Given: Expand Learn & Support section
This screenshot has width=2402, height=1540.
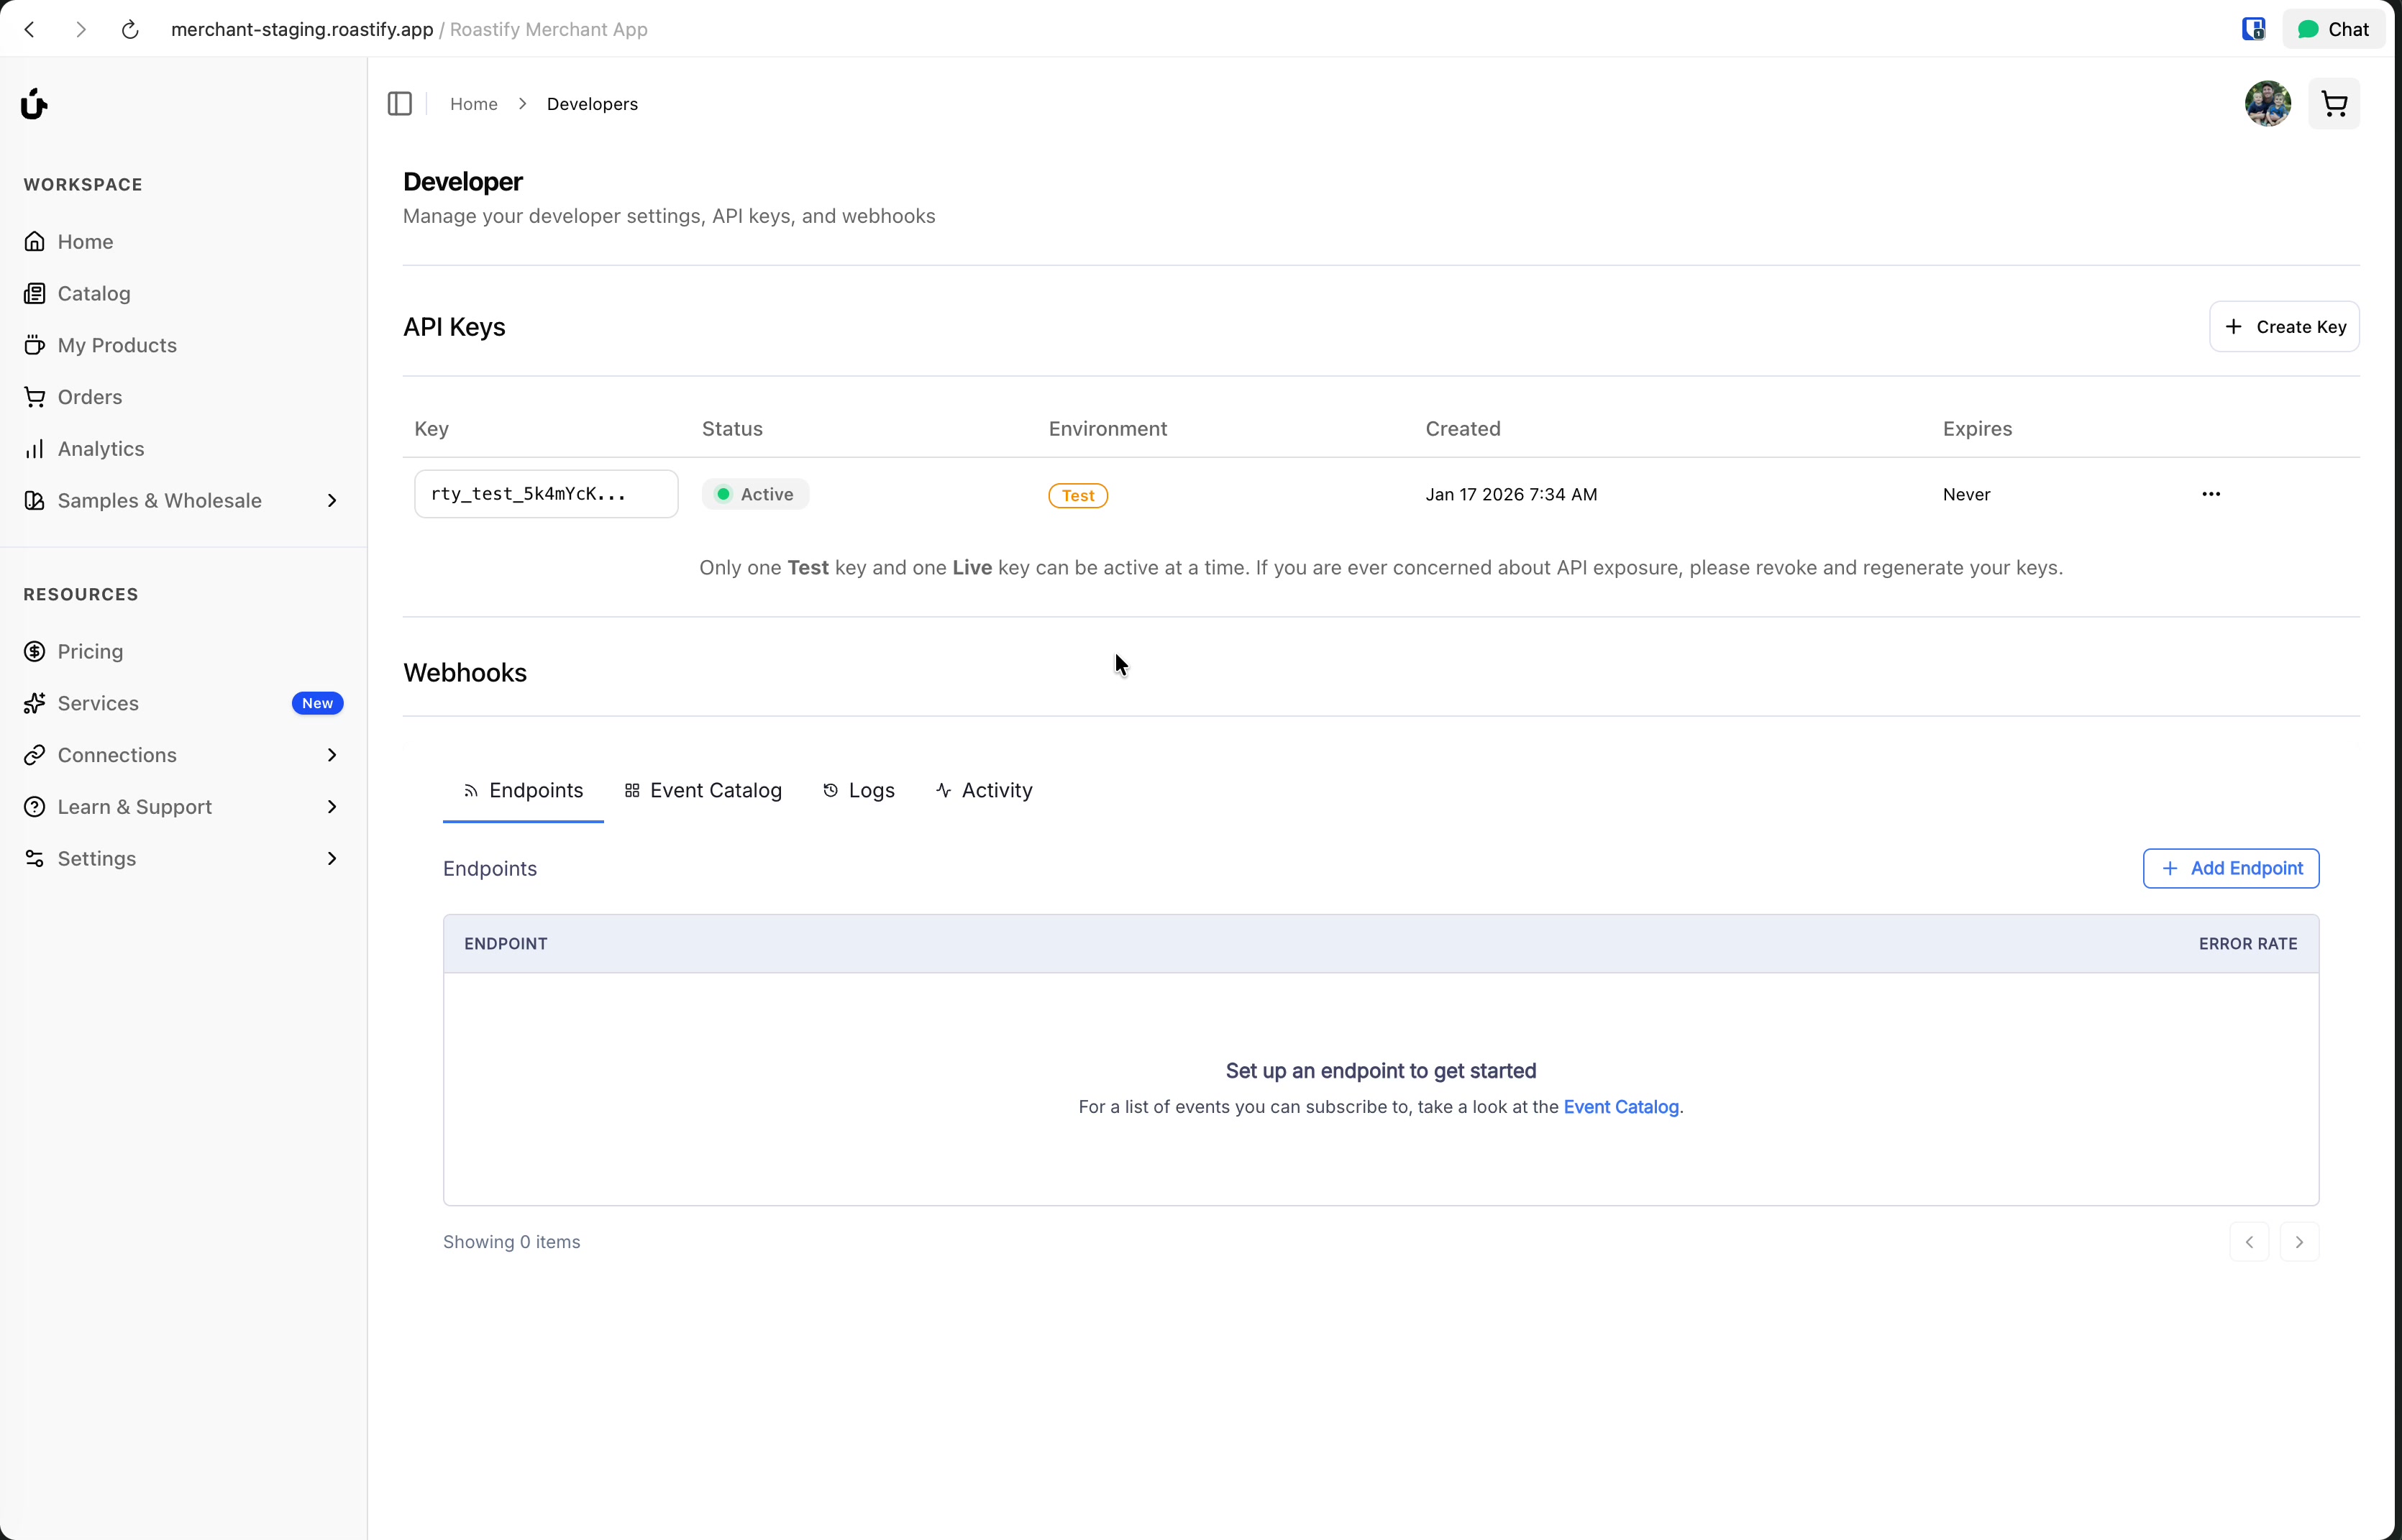Looking at the screenshot, I should 331,807.
